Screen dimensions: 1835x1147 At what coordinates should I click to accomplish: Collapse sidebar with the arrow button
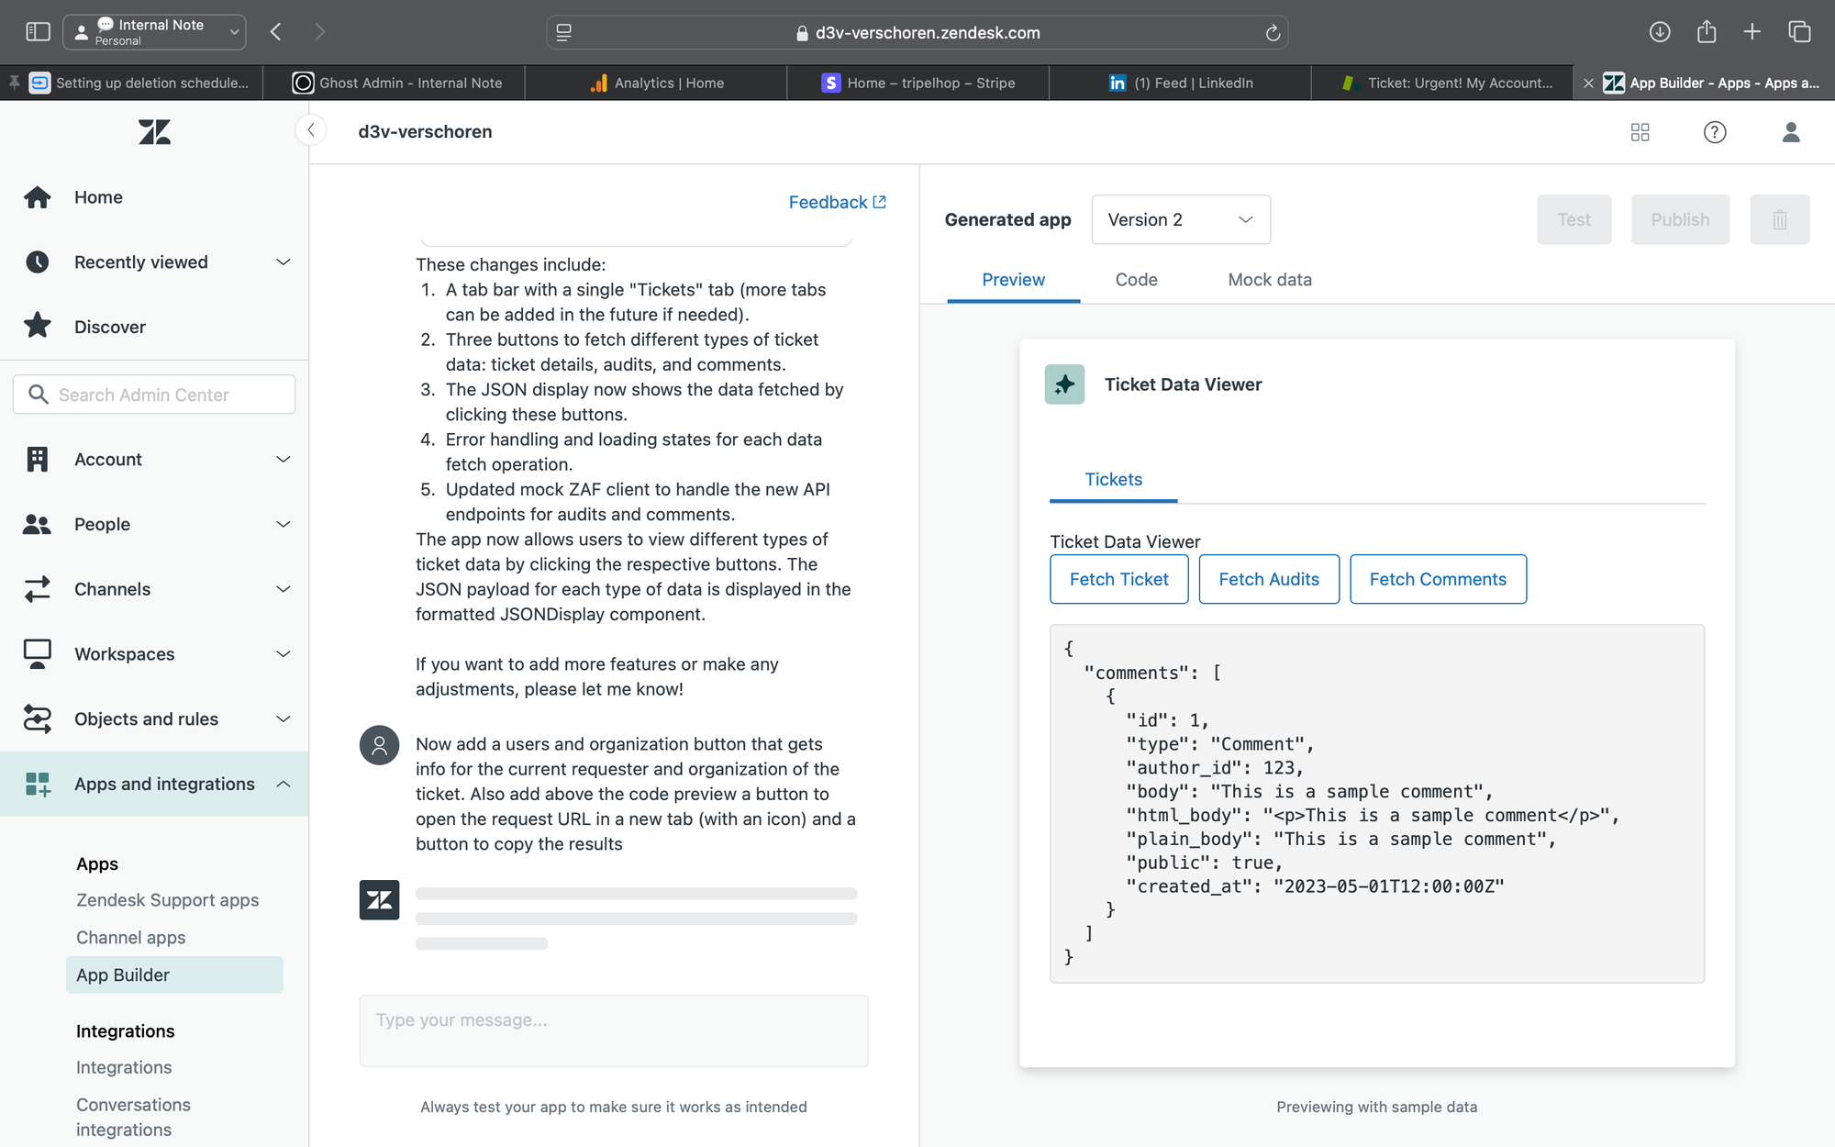click(x=311, y=130)
